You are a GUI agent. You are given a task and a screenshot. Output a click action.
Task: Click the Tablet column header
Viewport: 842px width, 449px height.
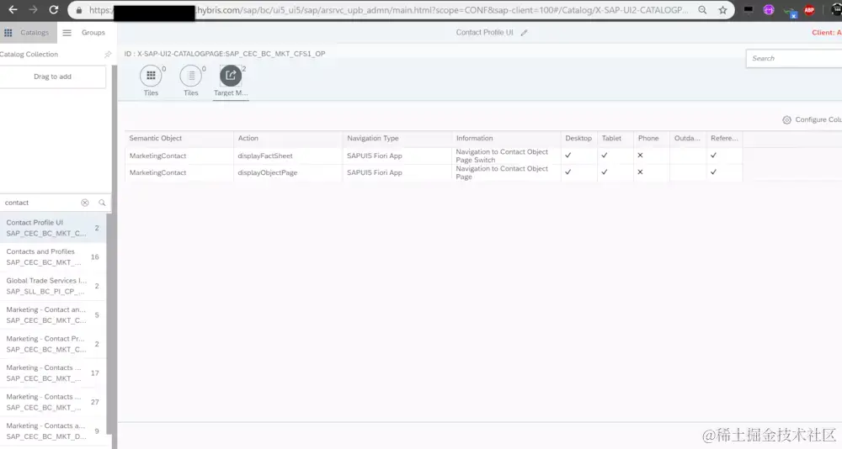click(x=616, y=139)
